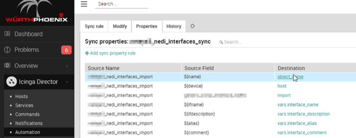
Task: Click the Dashboard sidebar icon
Action: click(7, 34)
